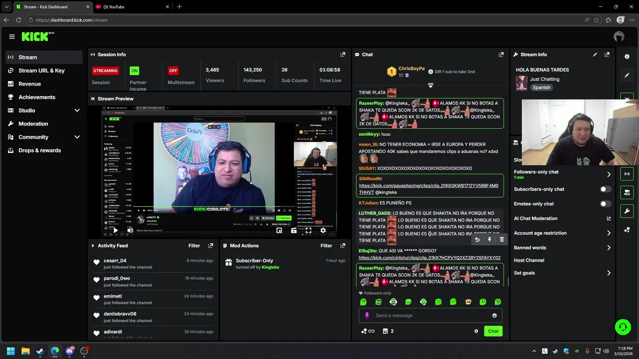Enter fullscreen on the stream preview

[x=309, y=230]
